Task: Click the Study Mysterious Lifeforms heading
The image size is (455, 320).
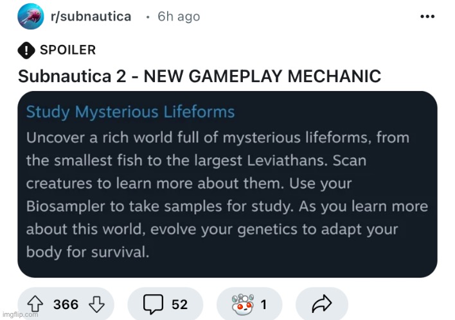Action: [x=130, y=112]
